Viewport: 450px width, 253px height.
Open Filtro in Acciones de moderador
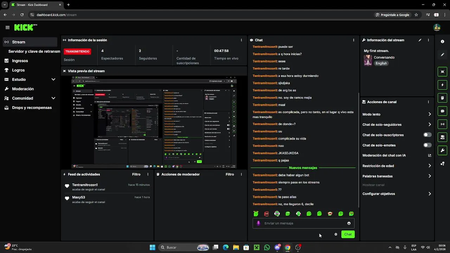tap(230, 174)
